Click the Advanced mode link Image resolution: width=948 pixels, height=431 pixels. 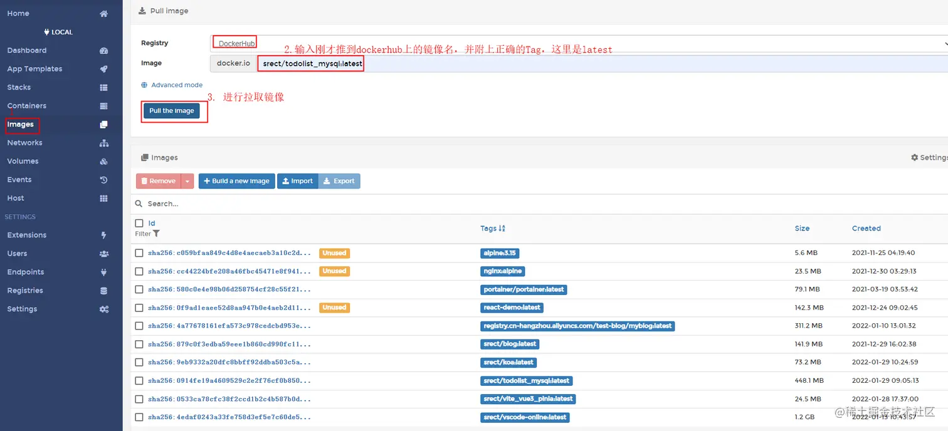177,85
